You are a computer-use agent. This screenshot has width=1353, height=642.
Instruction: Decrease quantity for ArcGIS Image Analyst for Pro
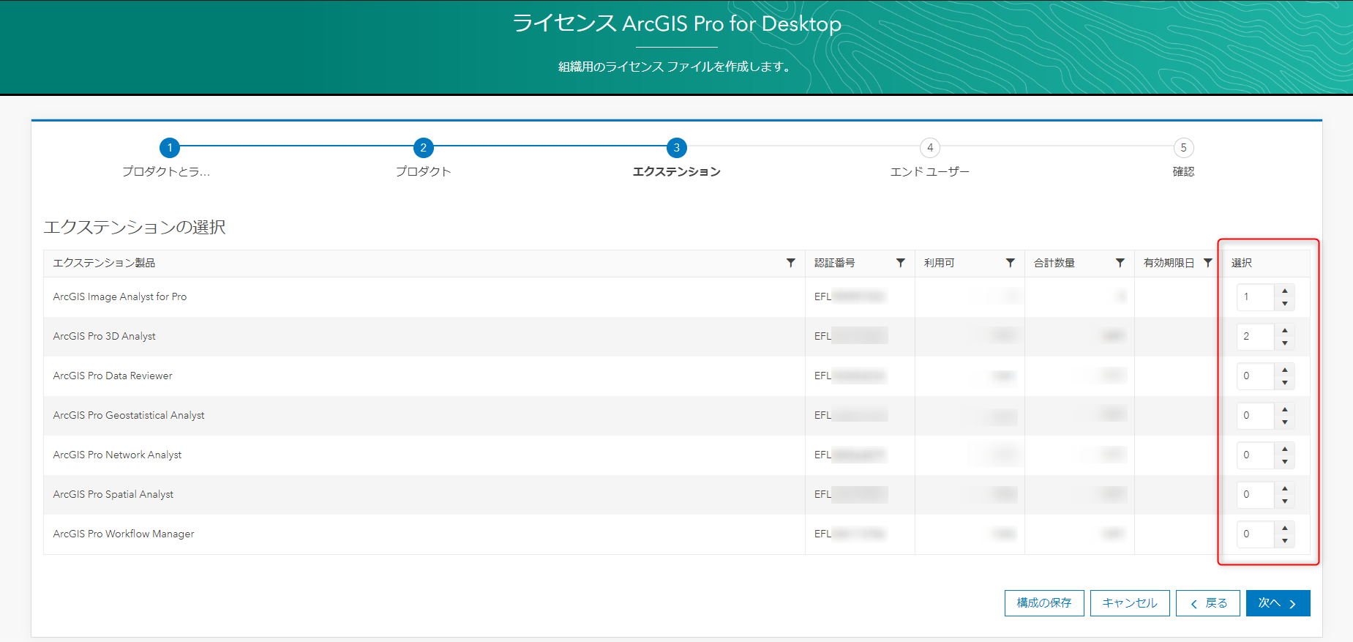(x=1284, y=303)
